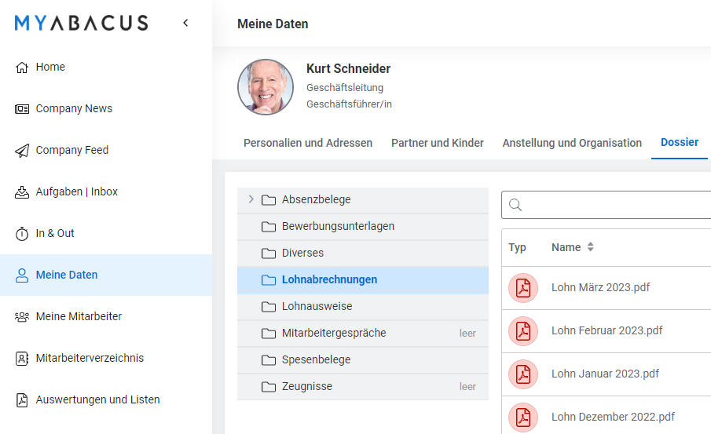Click PDF icon of Lohn März 2023.pdf
This screenshot has height=434, width=711.
click(522, 288)
